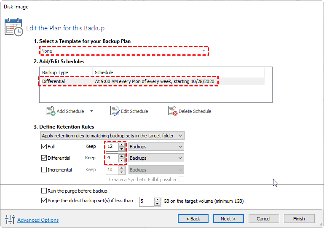Screen dimensions: 324x228
Task: Click the Finish button
Action: pos(299,218)
